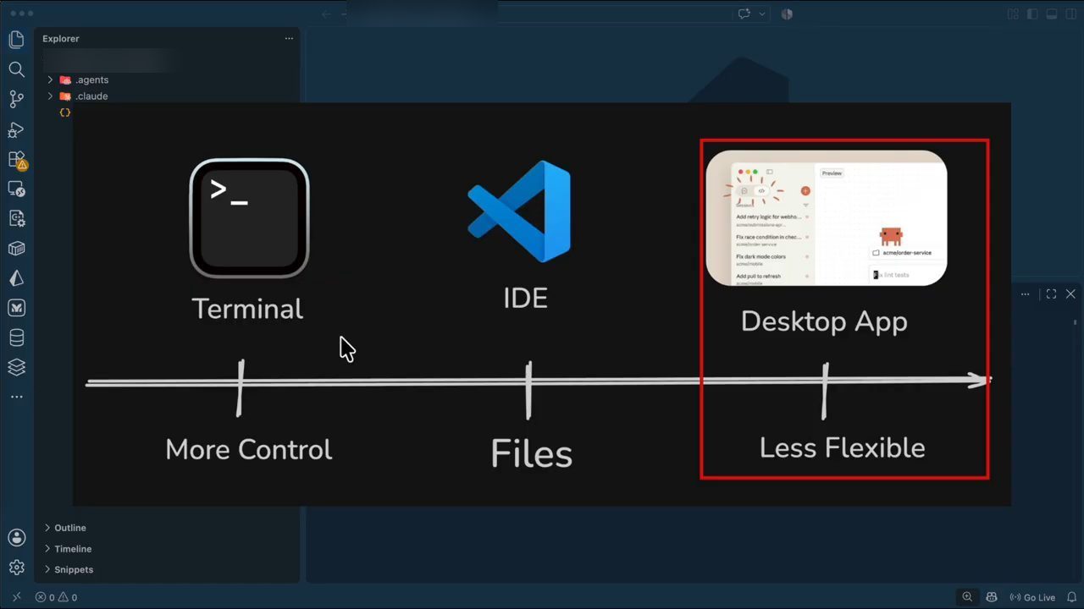Open the Explorer view in activity bar
Image resolution: width=1084 pixels, height=609 pixels.
[x=16, y=40]
